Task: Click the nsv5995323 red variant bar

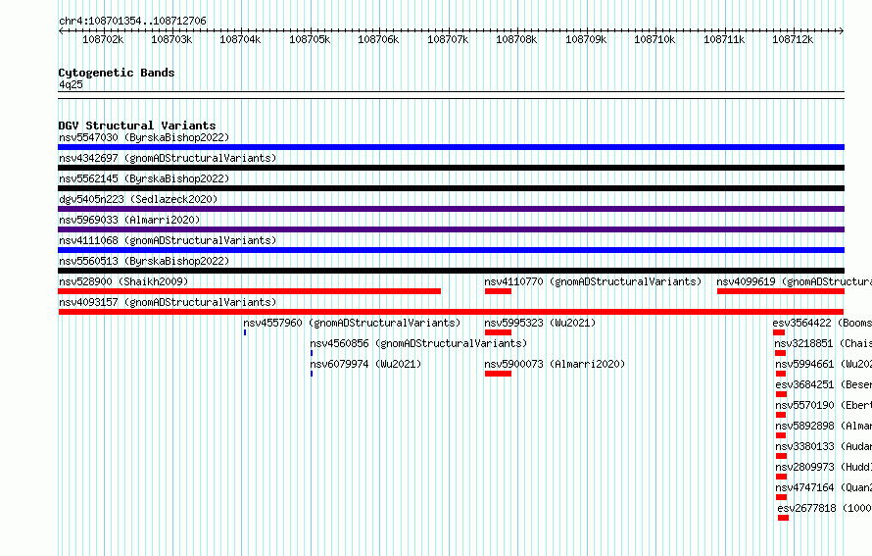Action: point(498,332)
